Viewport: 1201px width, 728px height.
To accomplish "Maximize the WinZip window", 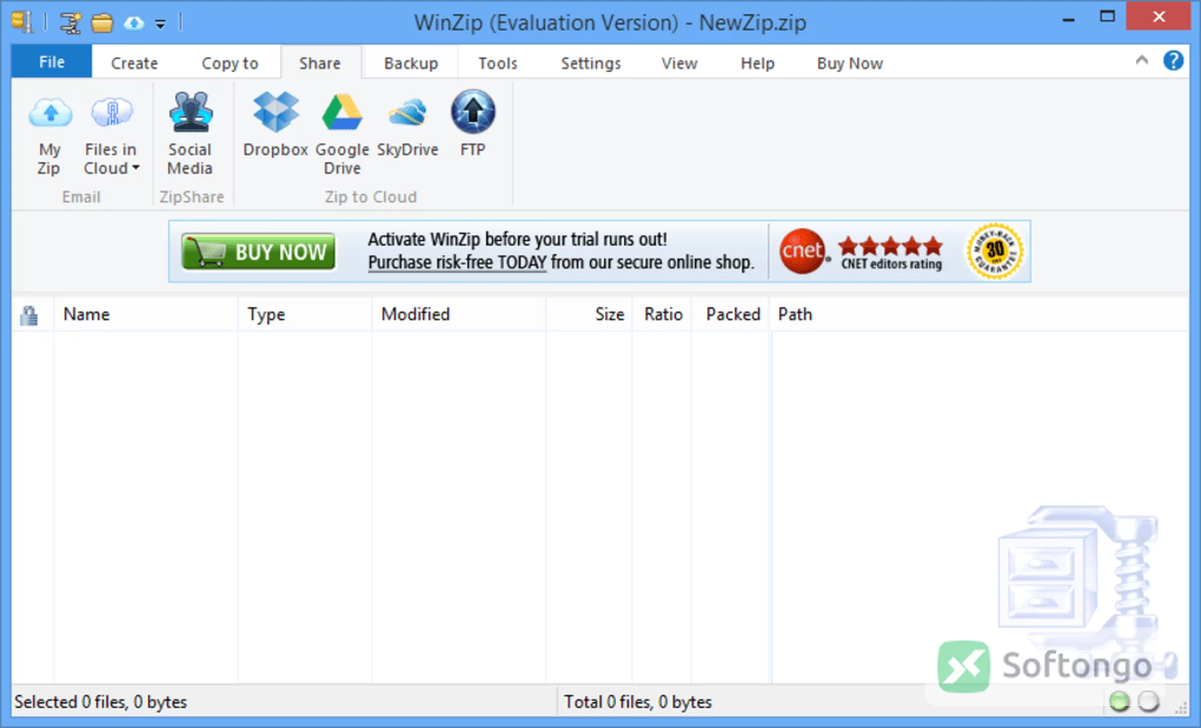I will click(1107, 17).
